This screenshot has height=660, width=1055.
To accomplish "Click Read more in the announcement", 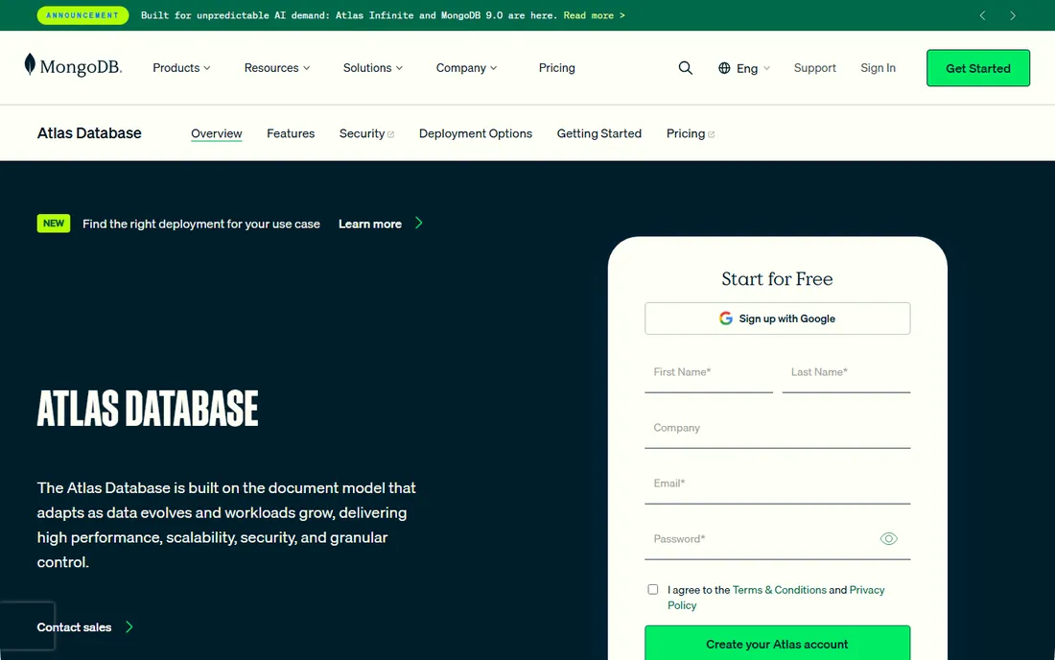I will point(594,15).
